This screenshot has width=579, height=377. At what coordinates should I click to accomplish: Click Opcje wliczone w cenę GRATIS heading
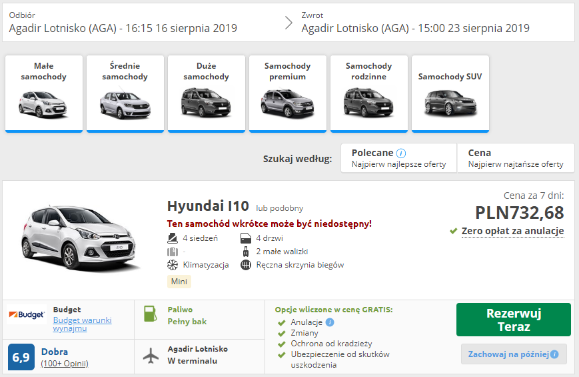click(x=334, y=310)
